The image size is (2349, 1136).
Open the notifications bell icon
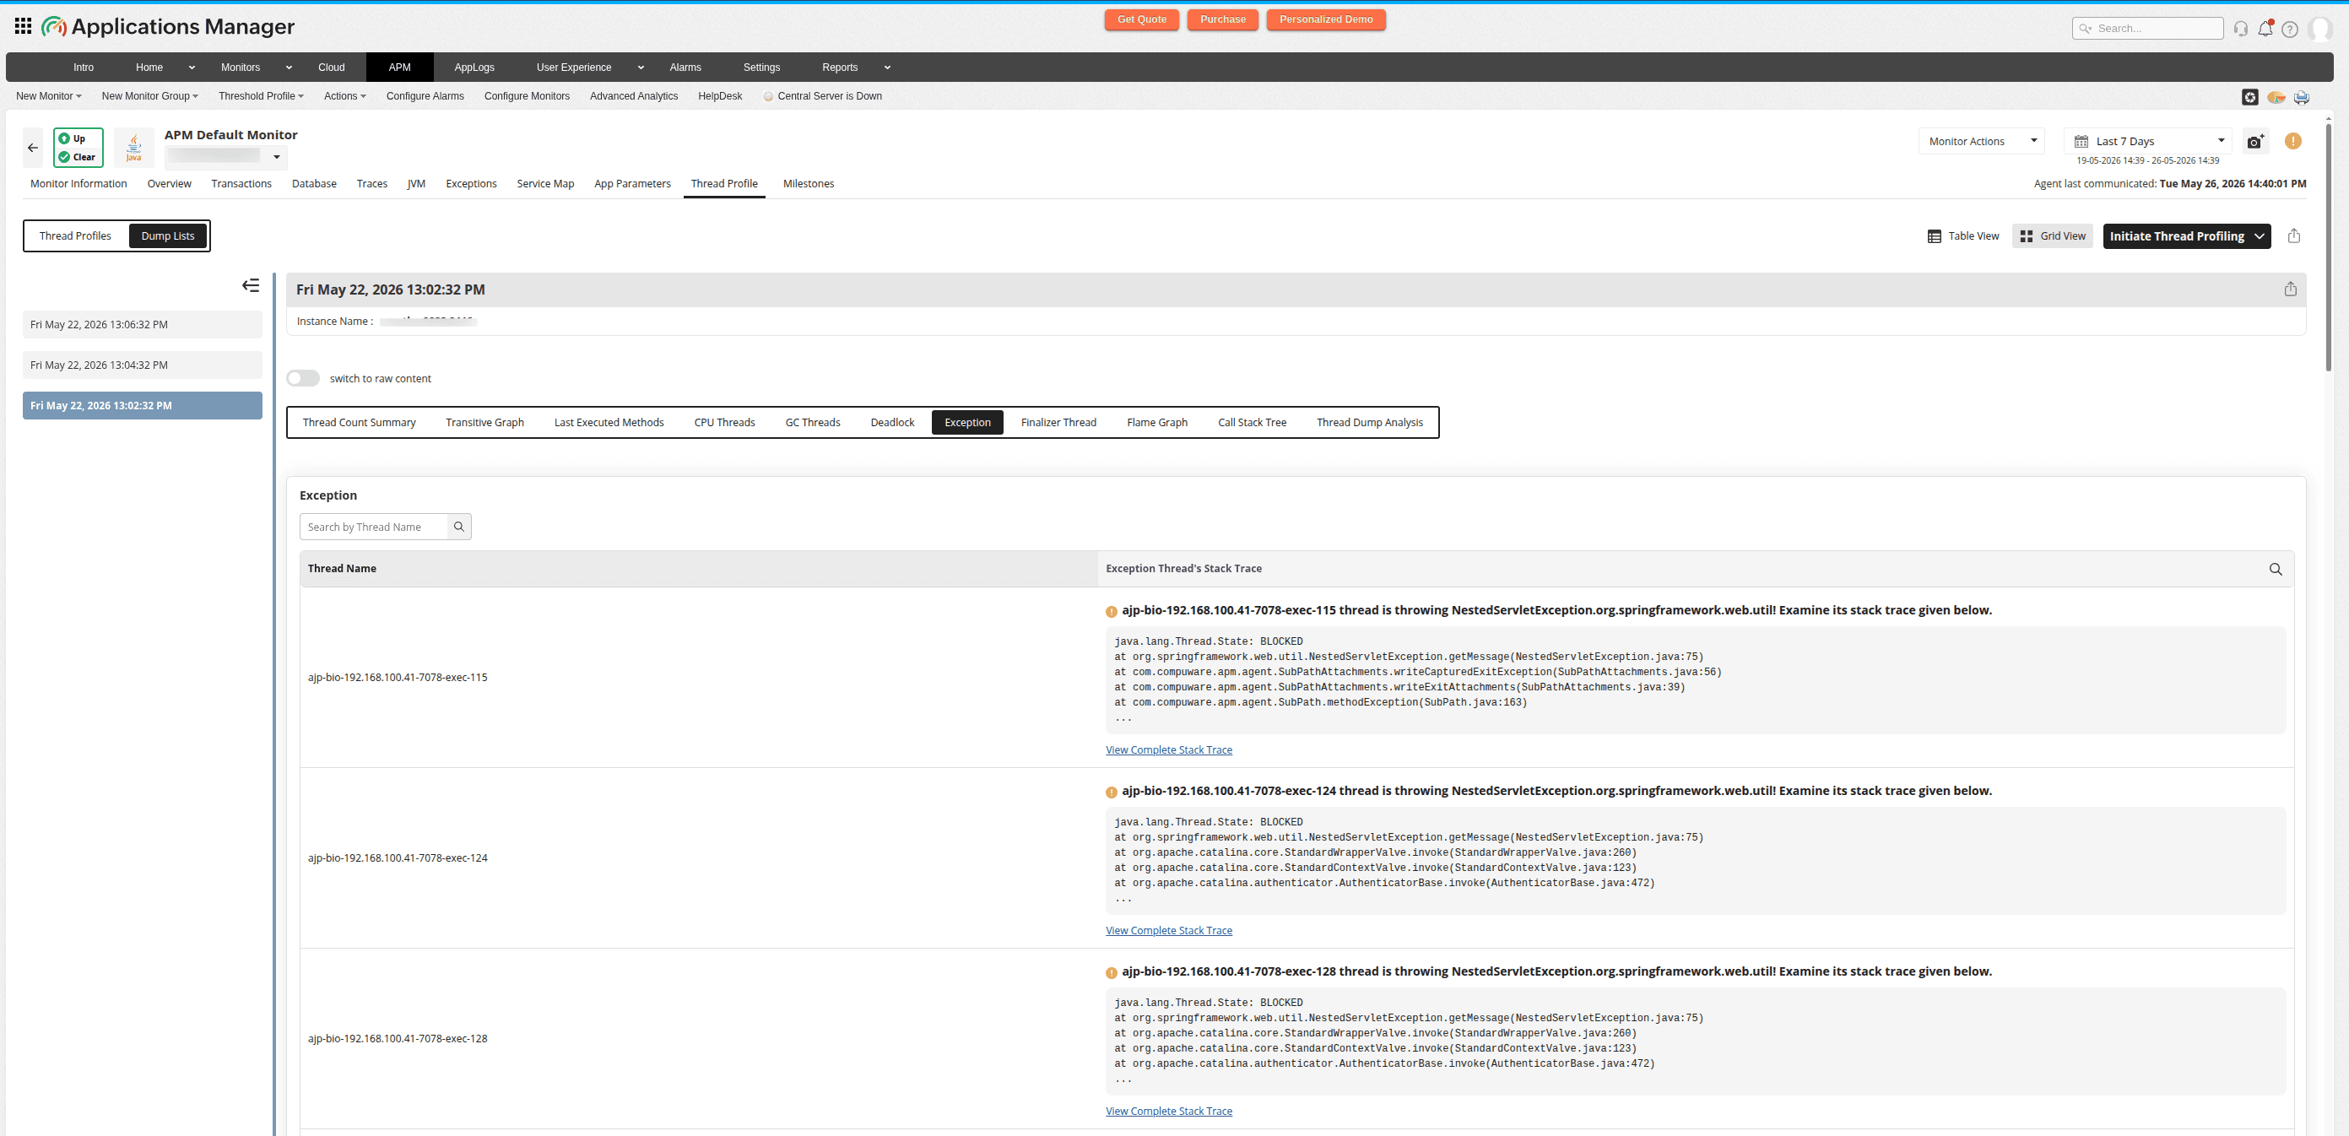pos(2265,28)
